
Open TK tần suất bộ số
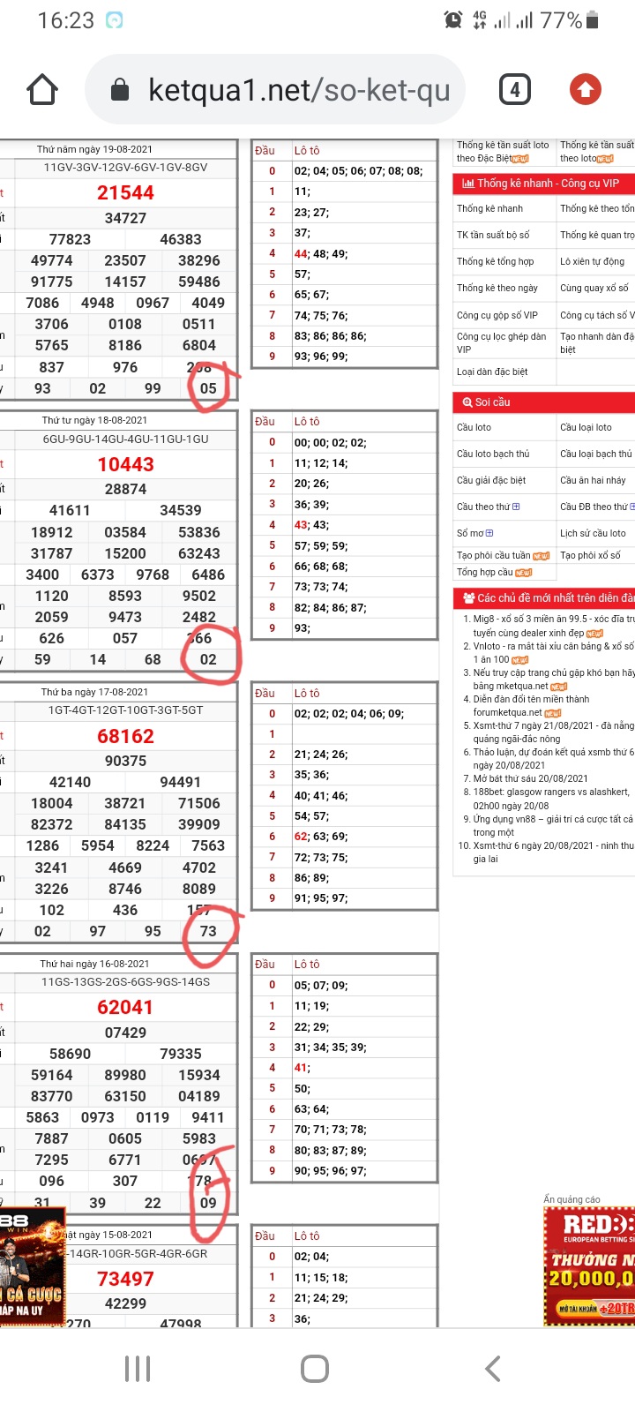tap(493, 235)
